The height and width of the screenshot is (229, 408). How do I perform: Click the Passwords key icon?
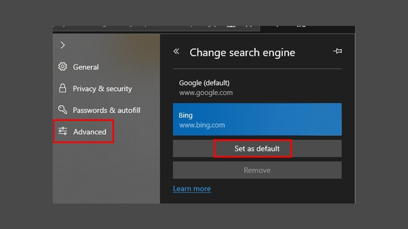(62, 109)
